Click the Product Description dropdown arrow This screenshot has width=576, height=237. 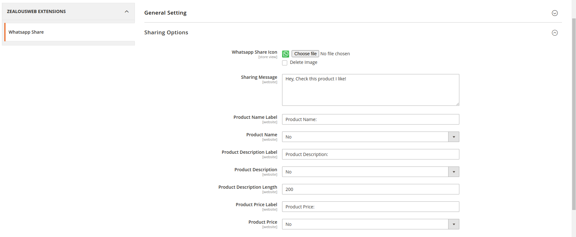pos(454,172)
